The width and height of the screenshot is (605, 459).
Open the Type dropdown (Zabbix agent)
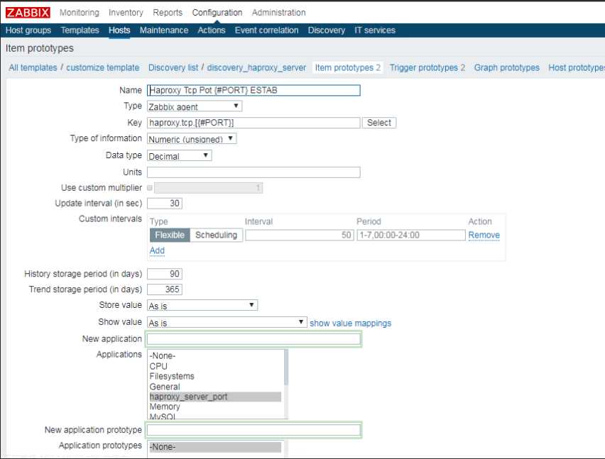(195, 106)
